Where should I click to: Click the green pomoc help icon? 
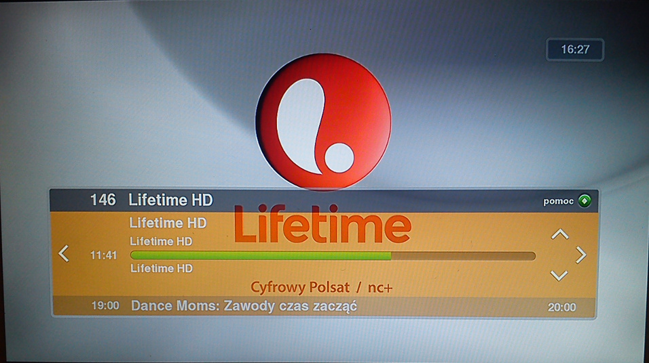(585, 200)
